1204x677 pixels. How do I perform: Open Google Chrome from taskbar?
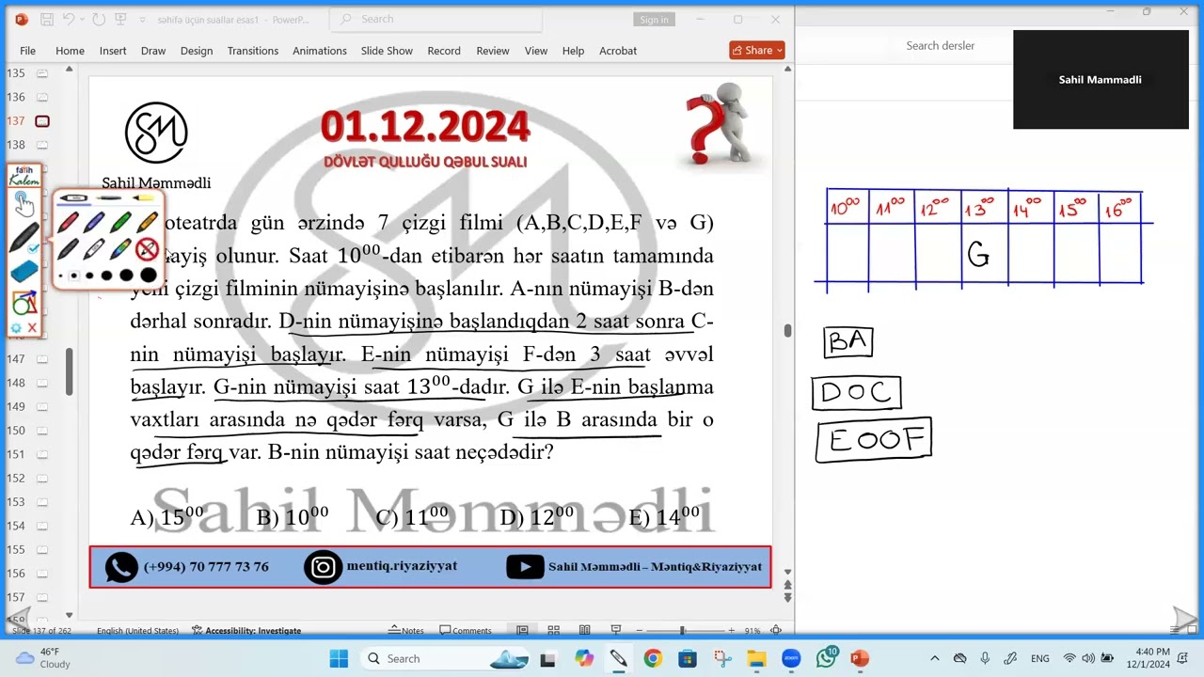(x=653, y=658)
